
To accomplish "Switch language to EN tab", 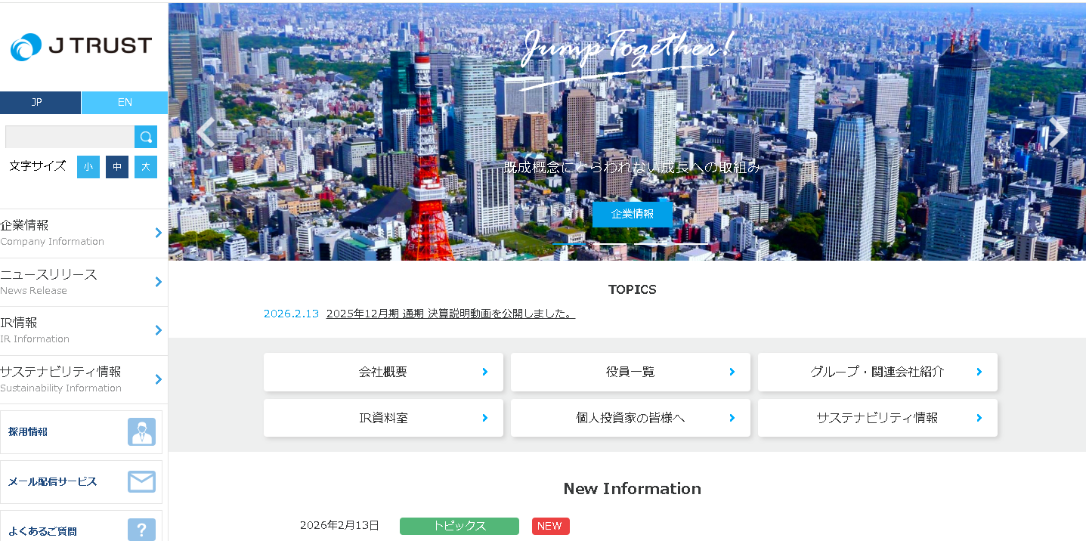I will 125,103.
